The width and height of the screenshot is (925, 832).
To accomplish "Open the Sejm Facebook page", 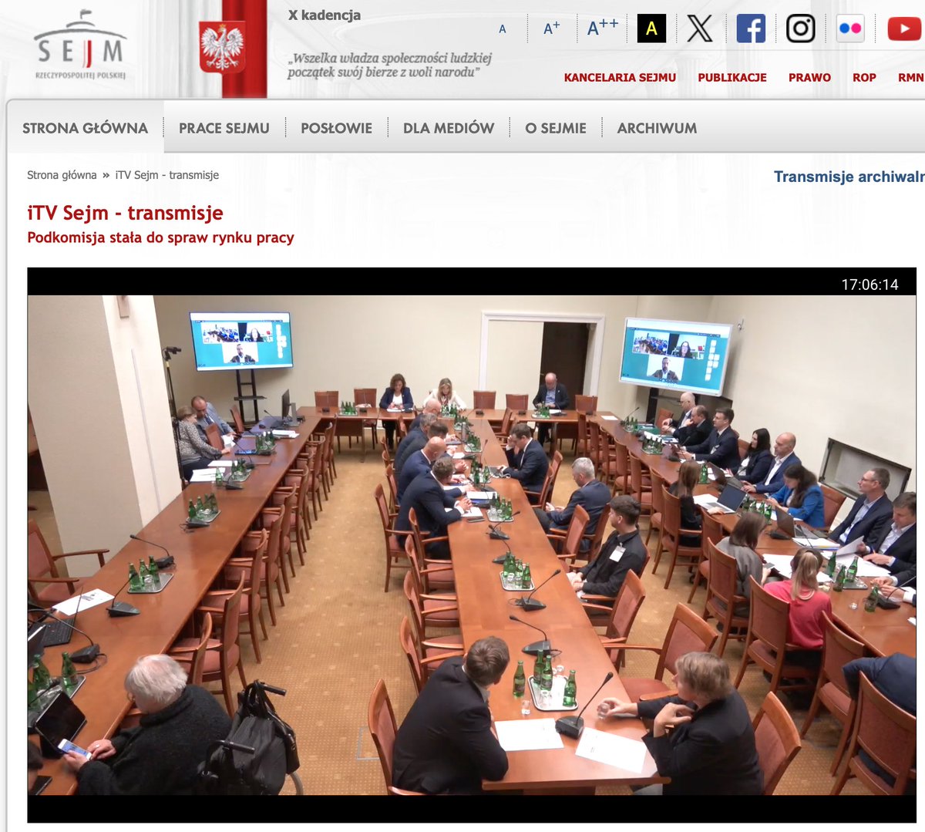I will [x=751, y=29].
